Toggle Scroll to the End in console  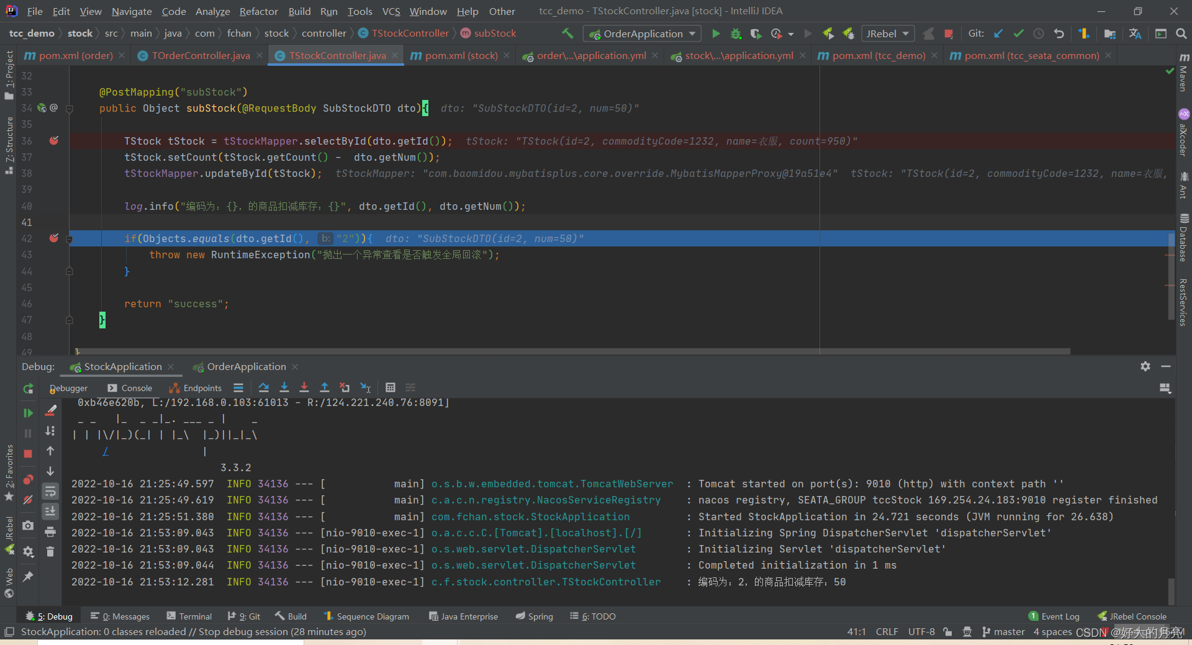click(50, 512)
